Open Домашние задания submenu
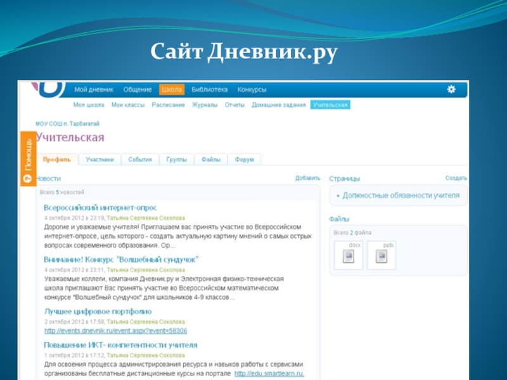507x380 pixels. click(279, 104)
